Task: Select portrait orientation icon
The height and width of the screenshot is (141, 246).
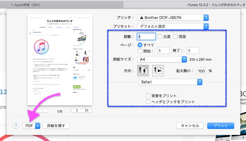Action: [x=143, y=71]
